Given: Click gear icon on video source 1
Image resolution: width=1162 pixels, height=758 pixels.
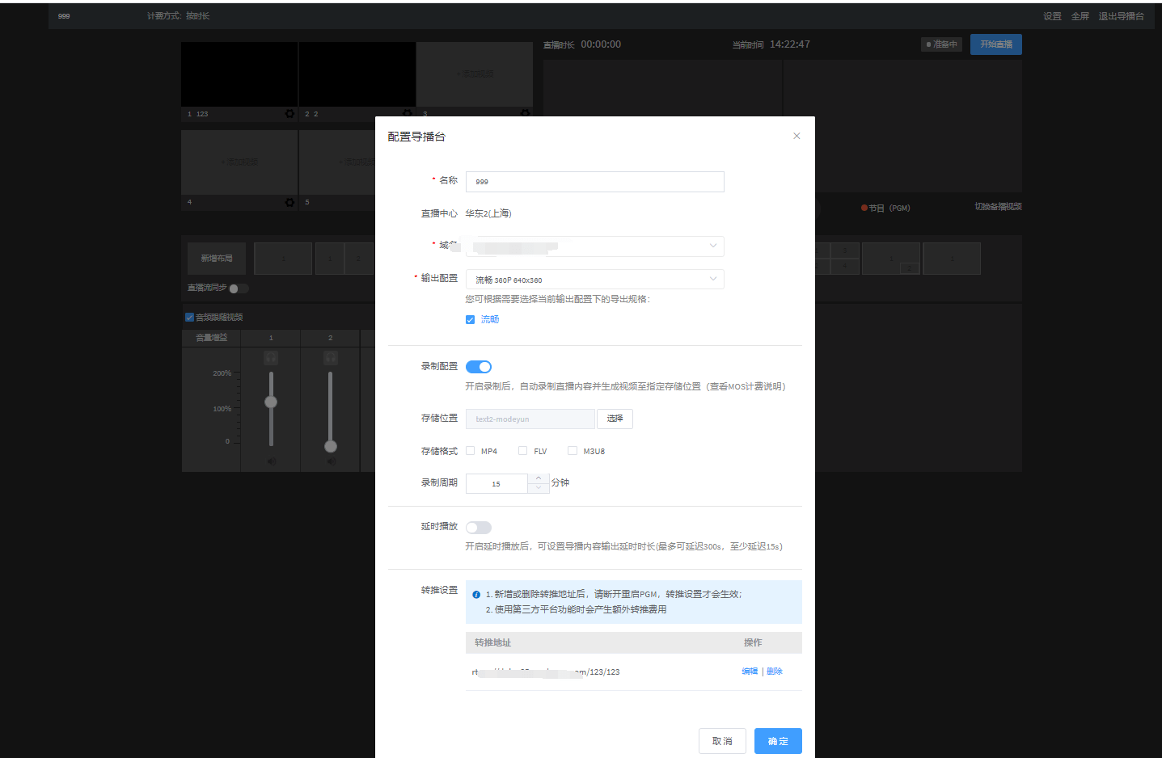Looking at the screenshot, I should tap(289, 114).
